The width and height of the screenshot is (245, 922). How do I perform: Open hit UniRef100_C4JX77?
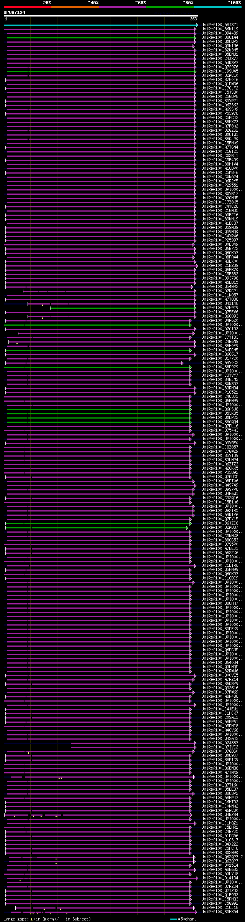[220, 59]
